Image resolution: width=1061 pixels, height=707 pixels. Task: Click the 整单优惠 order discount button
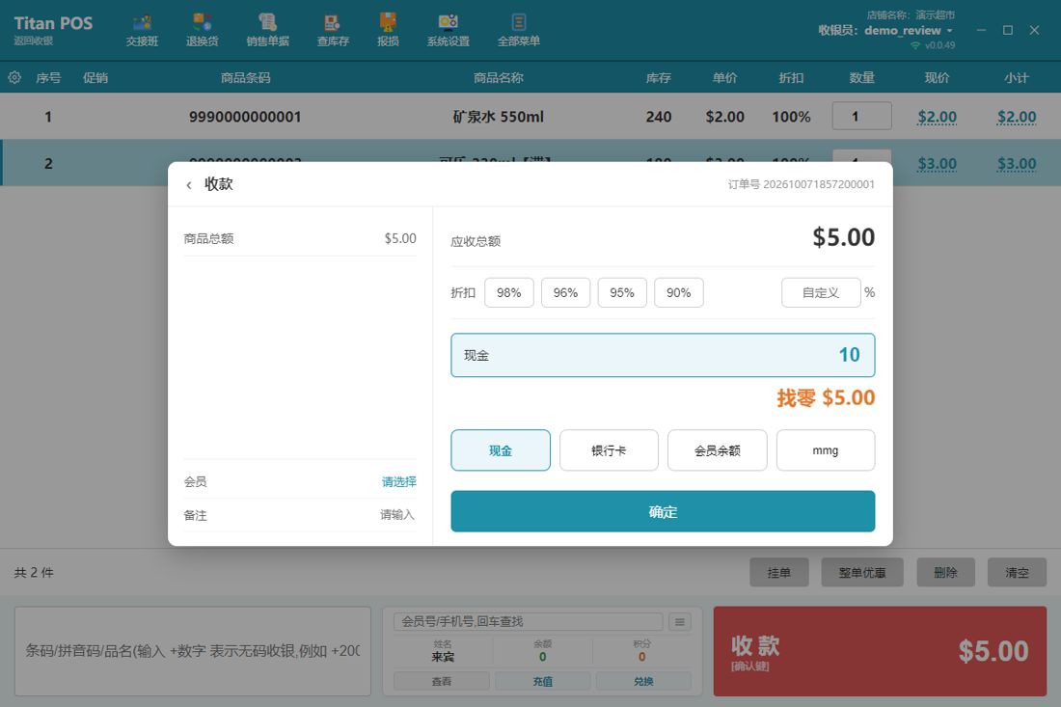[x=862, y=572]
